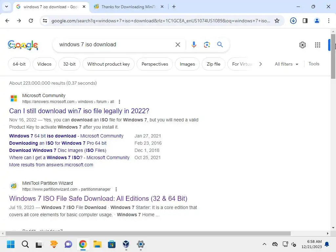Open the Perspectives filter

point(155,64)
